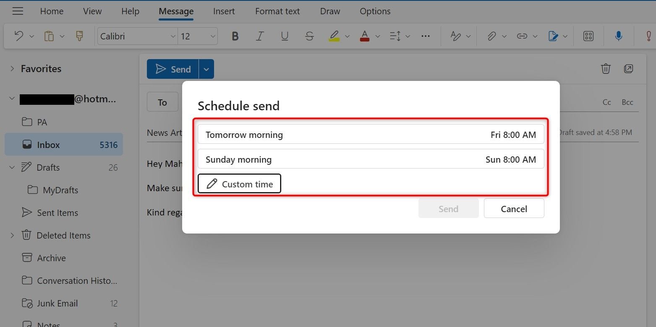Show the Bcc field
656x327 pixels.
627,102
